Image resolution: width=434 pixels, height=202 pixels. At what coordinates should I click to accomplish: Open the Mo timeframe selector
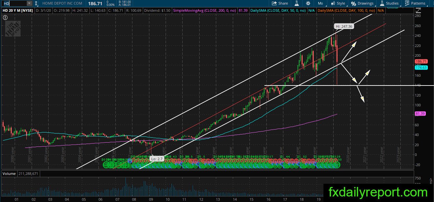coord(321,3)
